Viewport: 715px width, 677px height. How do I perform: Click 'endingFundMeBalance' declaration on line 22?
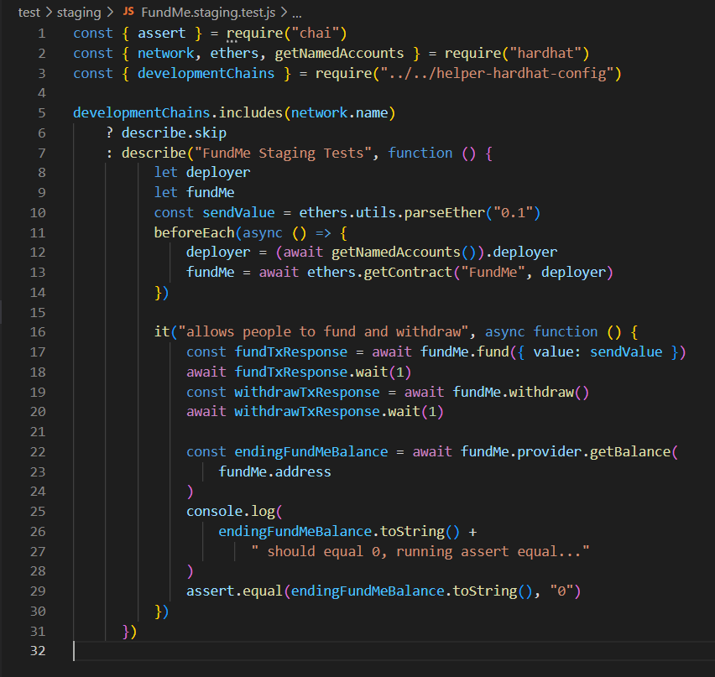coord(311,452)
